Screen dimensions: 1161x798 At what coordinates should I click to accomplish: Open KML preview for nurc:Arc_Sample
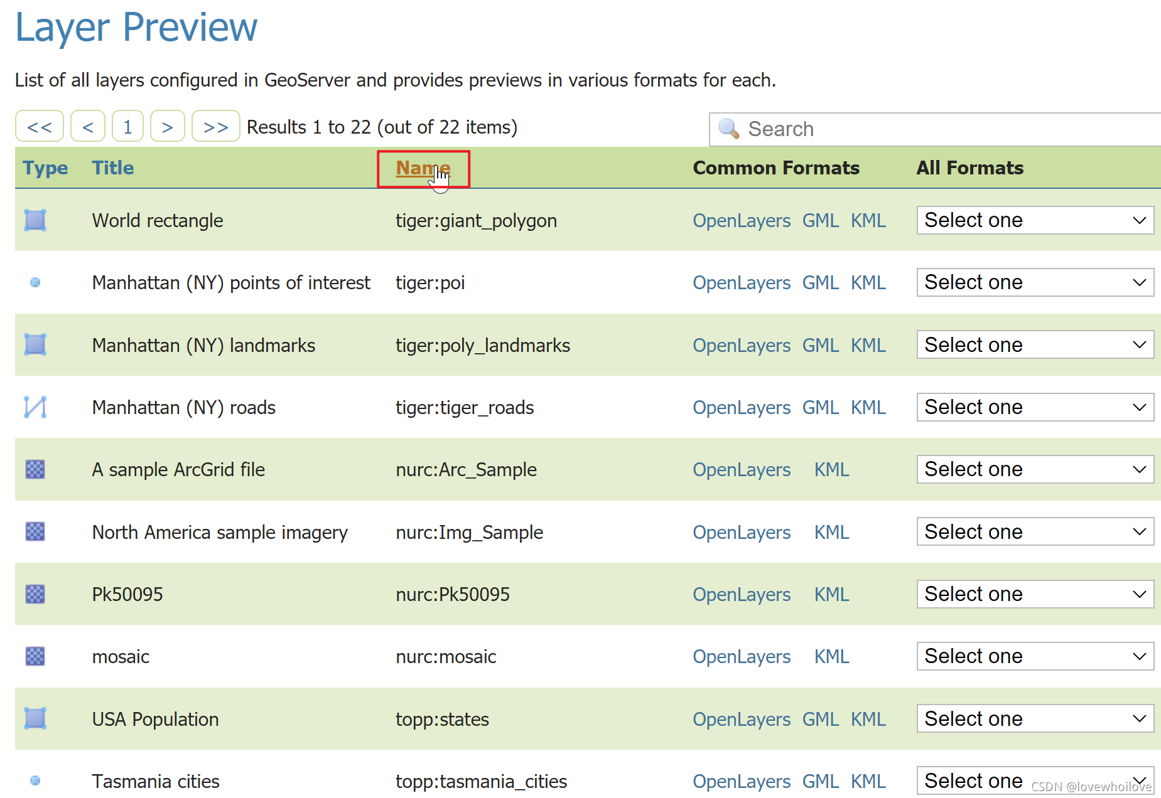tap(832, 470)
